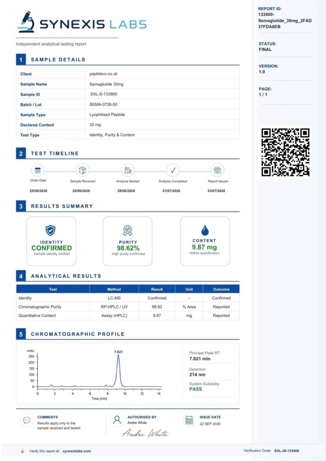Click the PAGE 1 / 1 value
This screenshot has height=461, width=326.
[263, 95]
